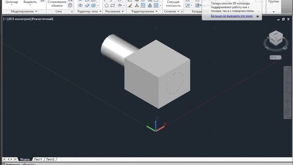The image size is (293, 165).
Task: Open the МСК coordinate system dropdown
Action: (276, 57)
